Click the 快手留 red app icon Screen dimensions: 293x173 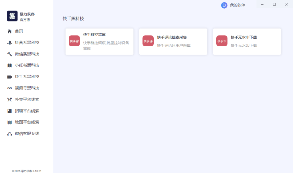[x=74, y=41]
